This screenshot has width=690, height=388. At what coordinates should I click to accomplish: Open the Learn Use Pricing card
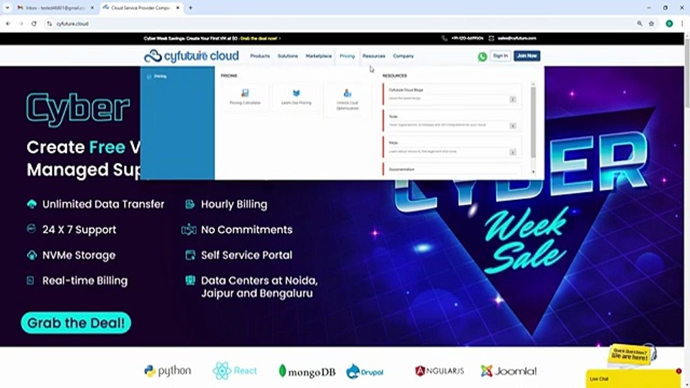pyautogui.click(x=296, y=97)
